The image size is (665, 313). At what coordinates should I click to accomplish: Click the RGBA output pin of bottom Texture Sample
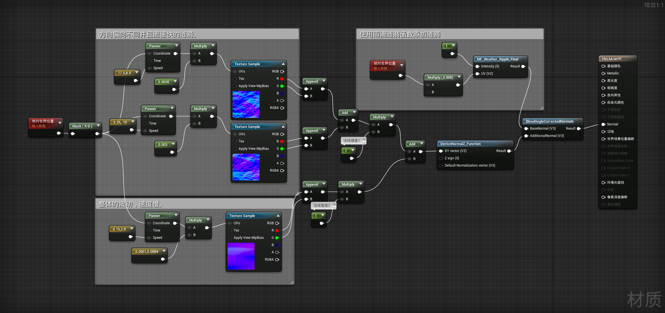coord(277,260)
